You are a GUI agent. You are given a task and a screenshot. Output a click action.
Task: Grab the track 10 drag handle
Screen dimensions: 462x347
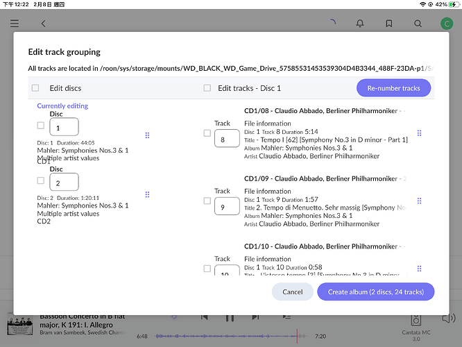pos(419,269)
